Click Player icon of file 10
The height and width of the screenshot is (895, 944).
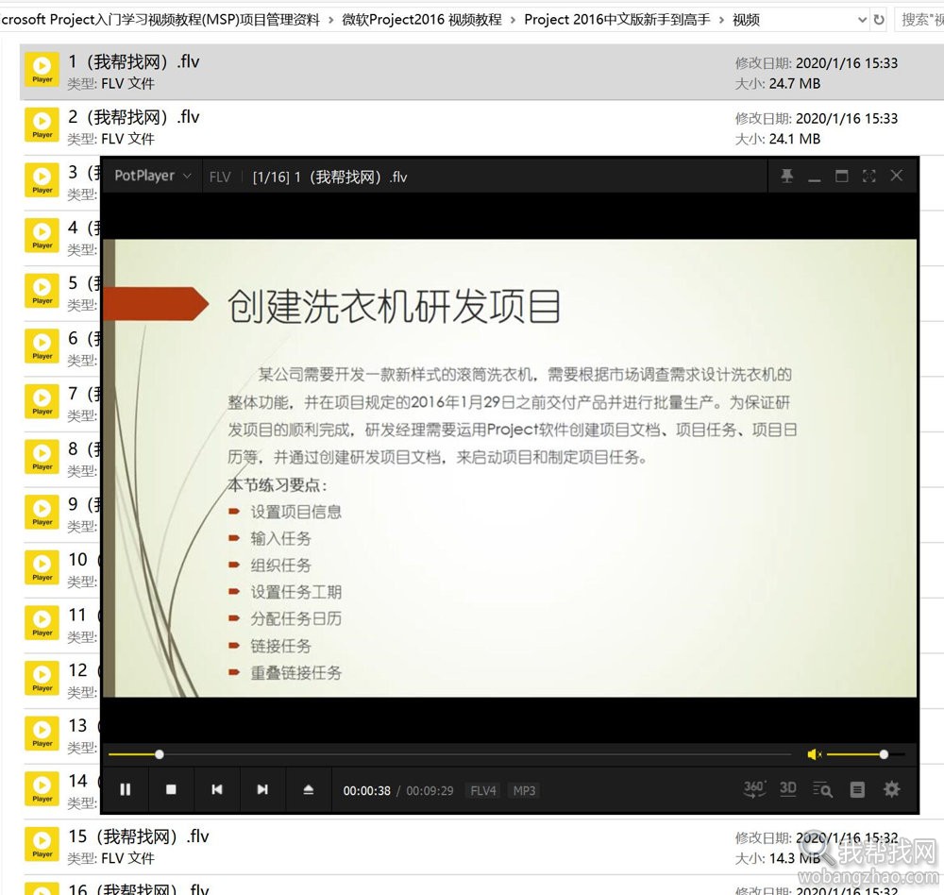42,568
